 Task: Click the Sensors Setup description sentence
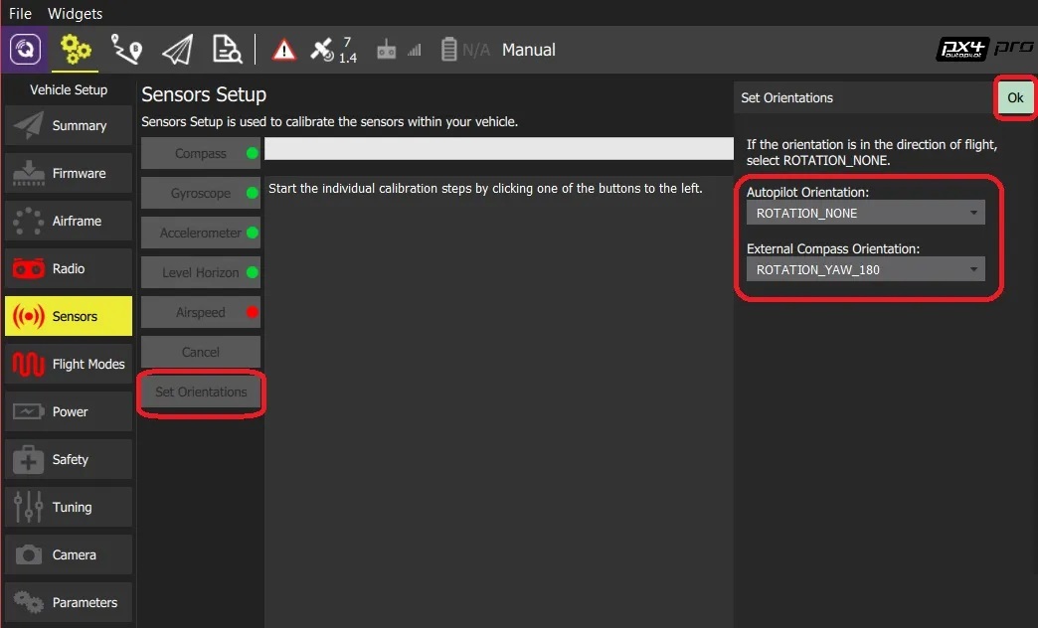click(x=330, y=122)
